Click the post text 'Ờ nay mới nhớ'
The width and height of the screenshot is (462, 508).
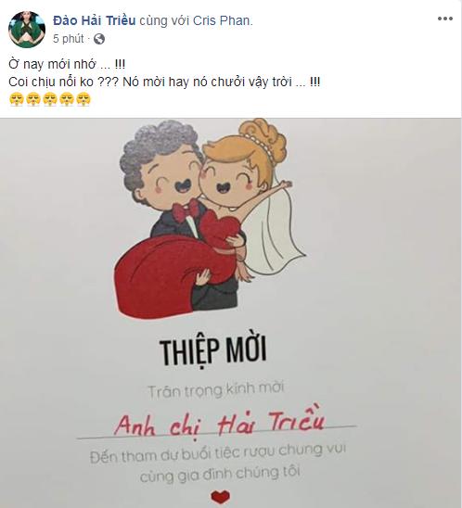click(x=52, y=64)
